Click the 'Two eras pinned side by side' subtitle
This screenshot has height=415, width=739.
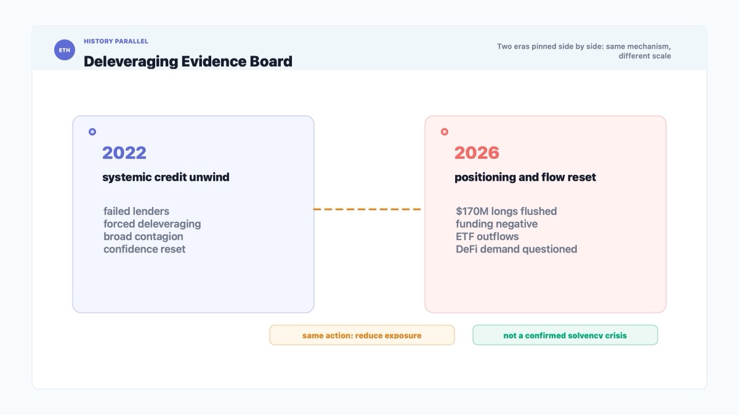coord(584,51)
